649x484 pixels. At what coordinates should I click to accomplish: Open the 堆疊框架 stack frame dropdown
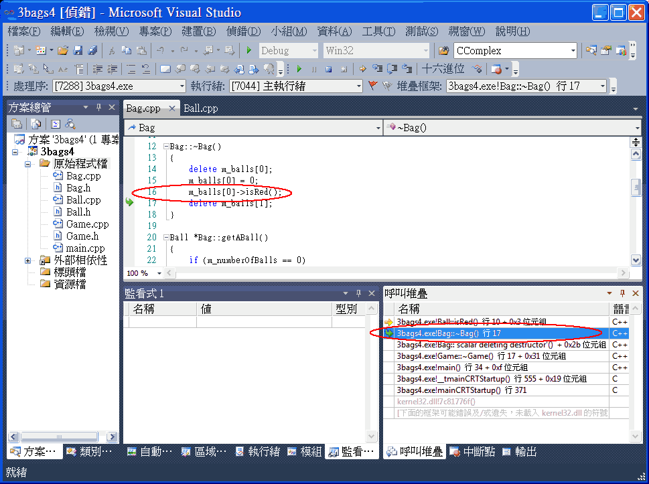click(603, 86)
